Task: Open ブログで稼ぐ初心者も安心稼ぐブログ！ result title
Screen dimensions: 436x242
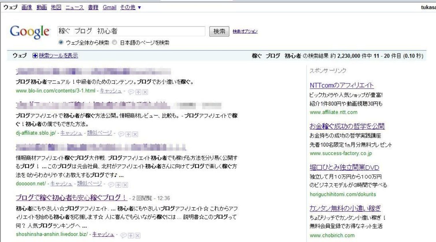Action: pos(71,198)
